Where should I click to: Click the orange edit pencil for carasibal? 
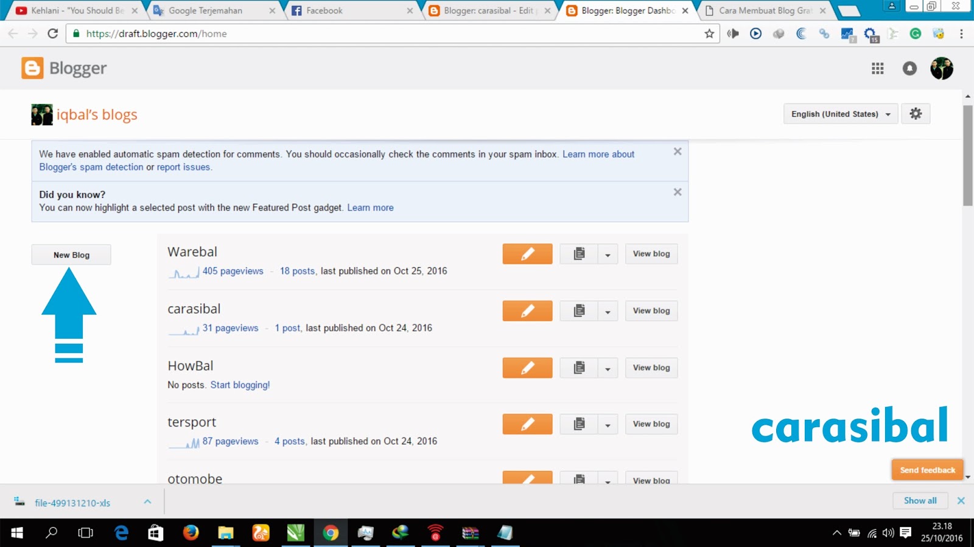527,311
